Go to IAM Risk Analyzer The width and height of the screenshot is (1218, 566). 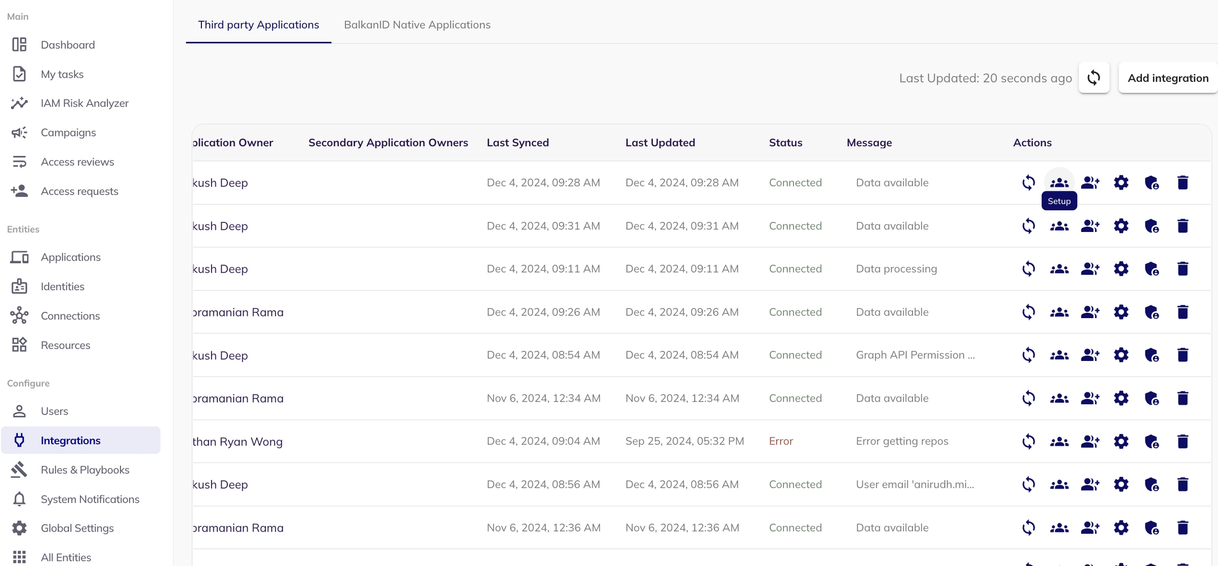click(85, 103)
